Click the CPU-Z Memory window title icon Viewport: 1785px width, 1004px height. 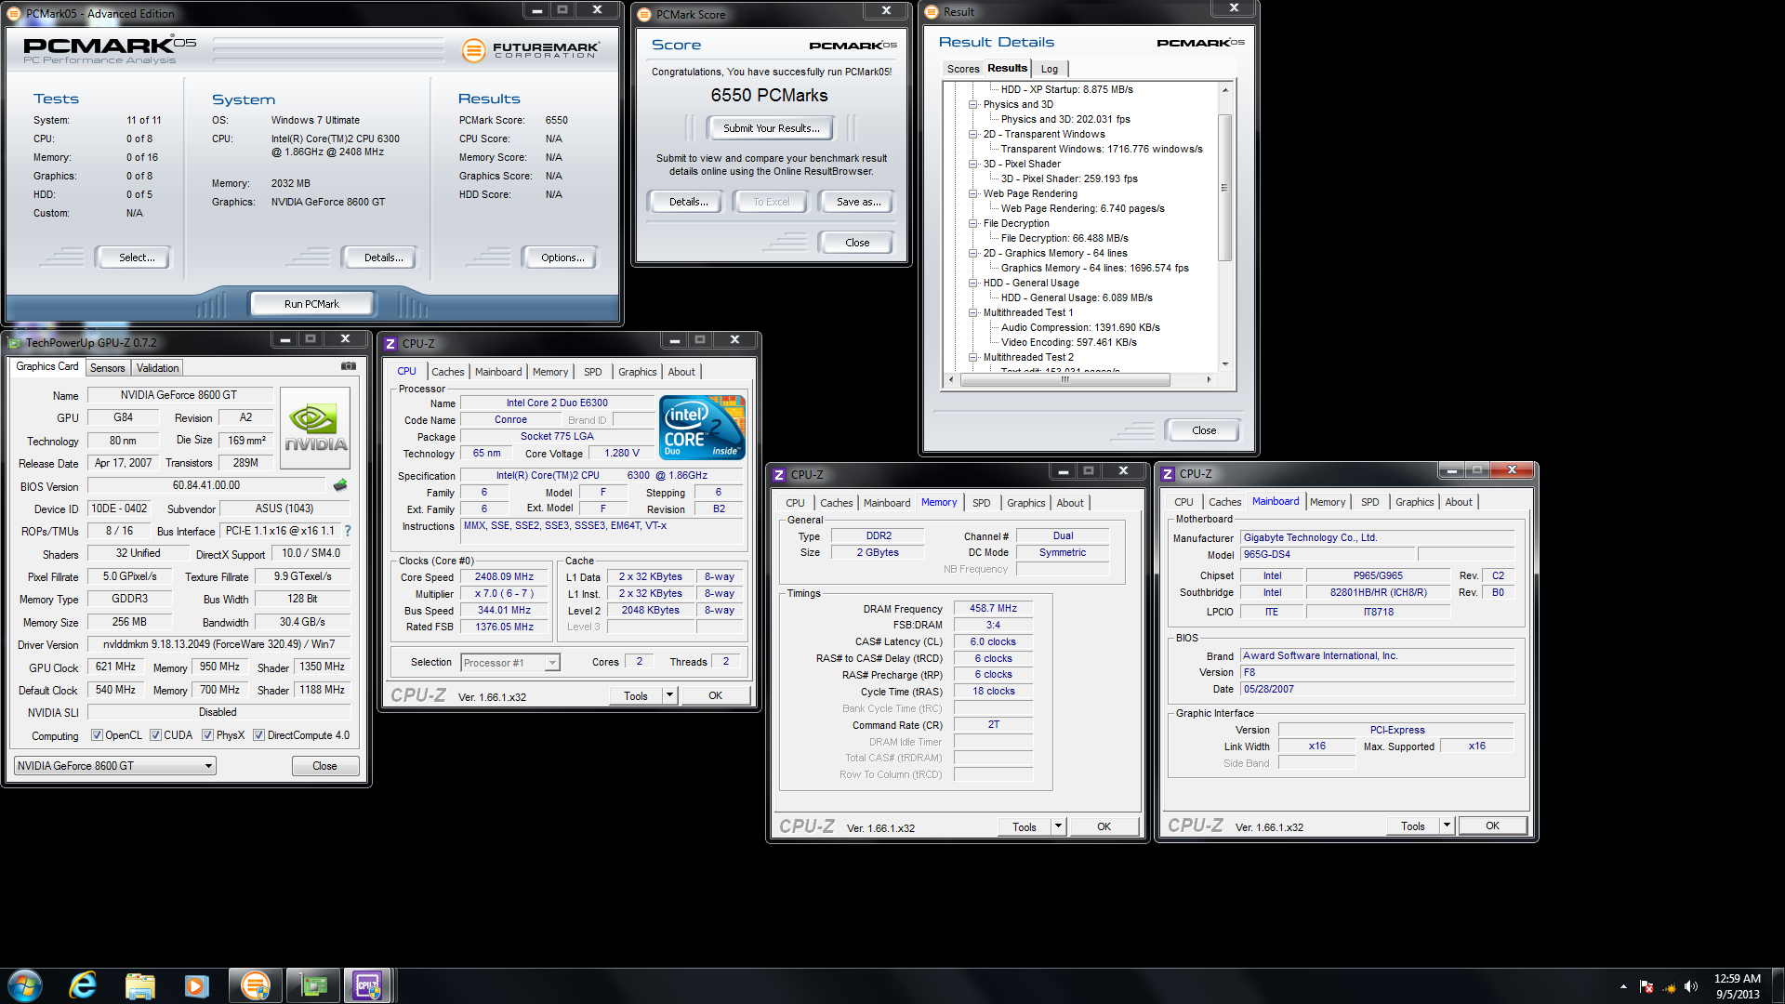[x=779, y=475]
